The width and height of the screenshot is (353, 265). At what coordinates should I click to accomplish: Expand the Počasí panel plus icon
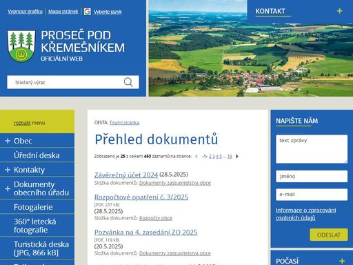342,261
